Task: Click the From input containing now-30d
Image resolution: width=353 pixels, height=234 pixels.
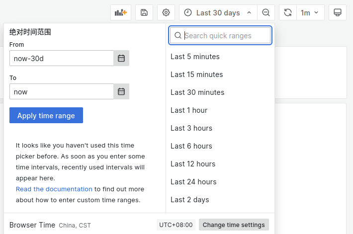Action: click(x=62, y=58)
